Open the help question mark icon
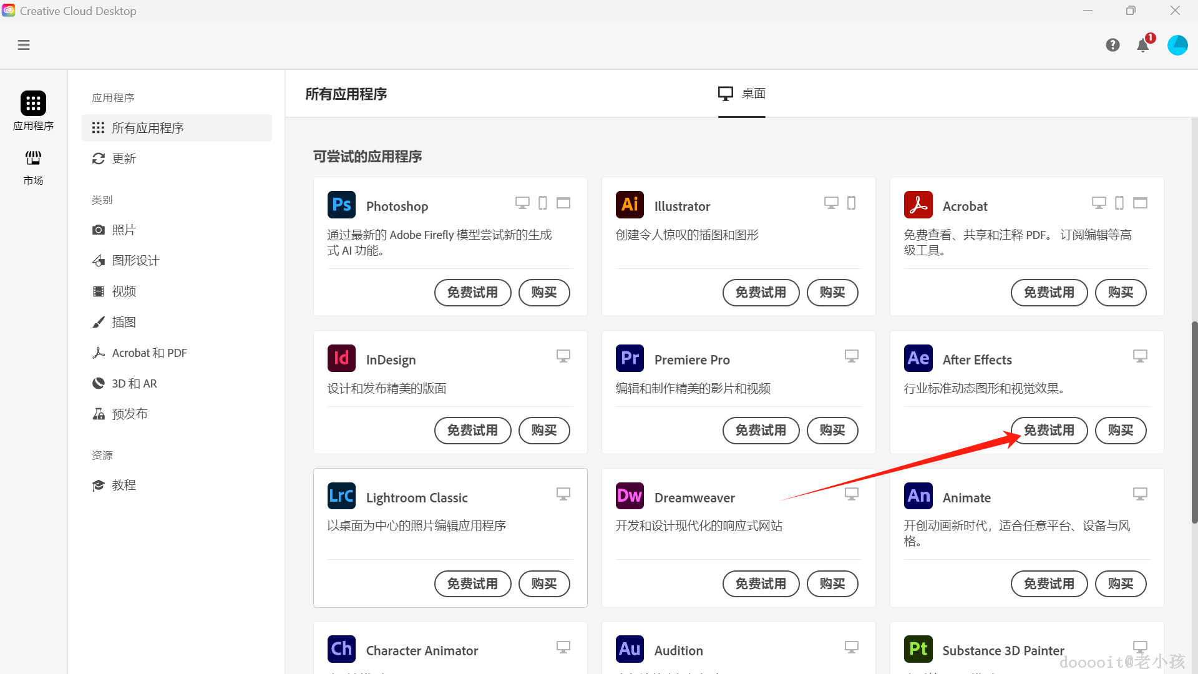This screenshot has width=1198, height=674. (1113, 45)
